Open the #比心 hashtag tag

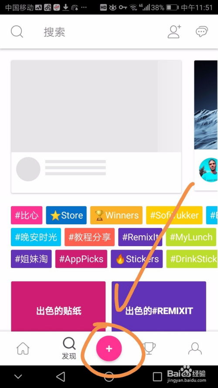tap(27, 215)
